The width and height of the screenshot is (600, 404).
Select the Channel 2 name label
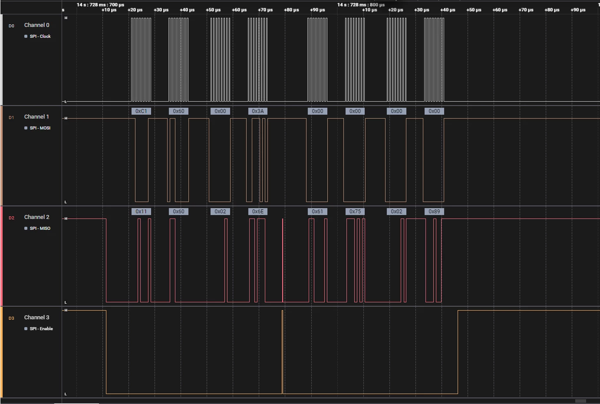pyautogui.click(x=37, y=217)
